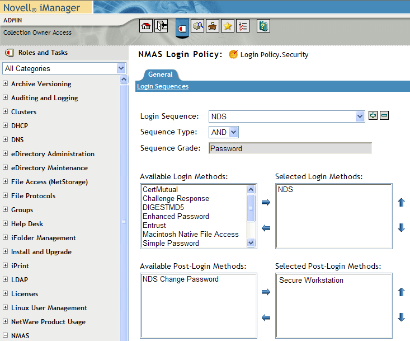This screenshot has height=341, width=410.
Task: Open the Favorites star icon
Action: point(228,26)
